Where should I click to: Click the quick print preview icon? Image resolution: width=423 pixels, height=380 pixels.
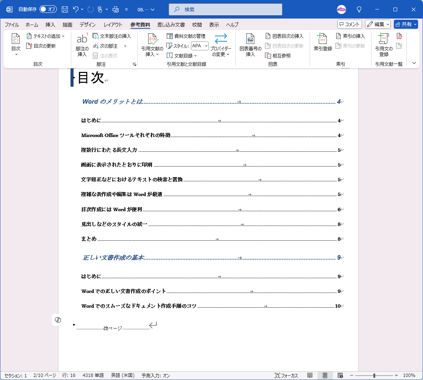(116, 9)
